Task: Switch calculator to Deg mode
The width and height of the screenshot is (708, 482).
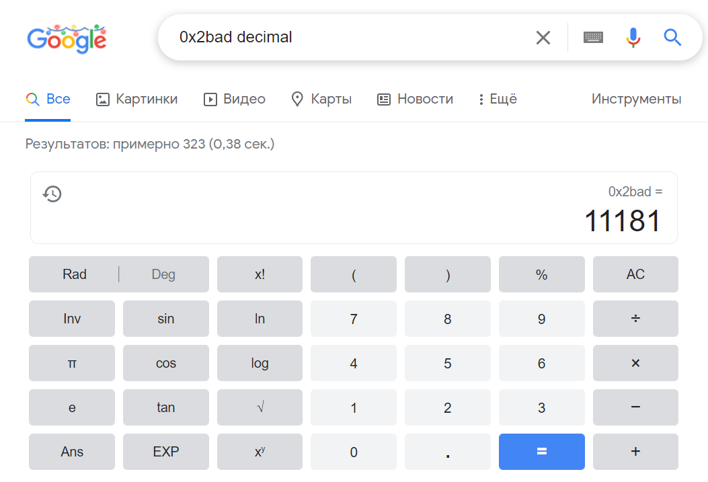Action: (163, 274)
